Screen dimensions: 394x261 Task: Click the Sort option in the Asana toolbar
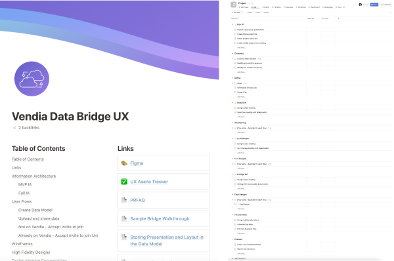(x=258, y=12)
